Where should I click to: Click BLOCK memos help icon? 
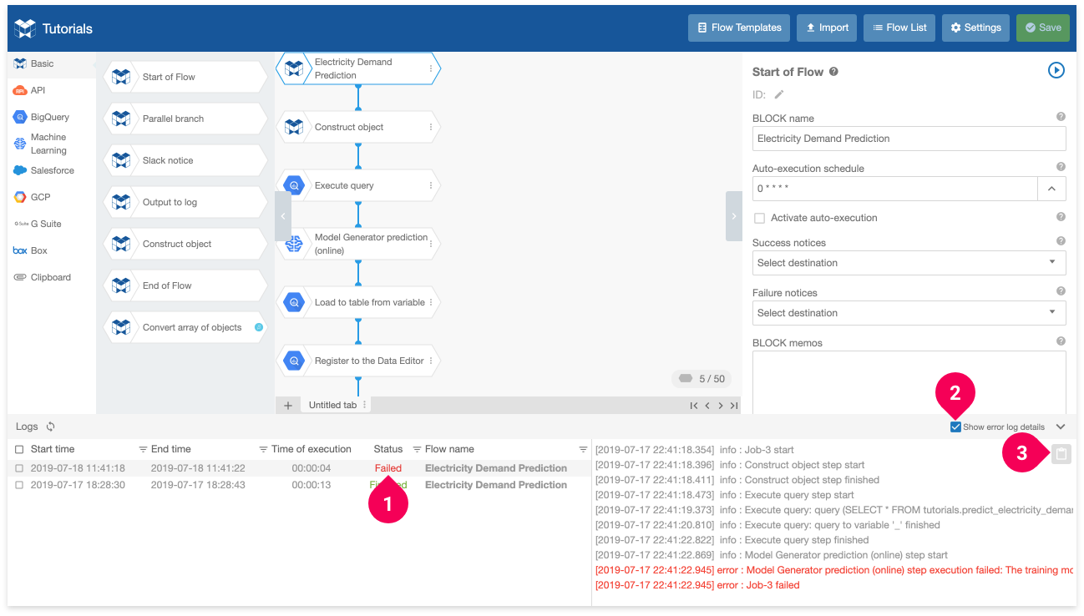[1061, 341]
